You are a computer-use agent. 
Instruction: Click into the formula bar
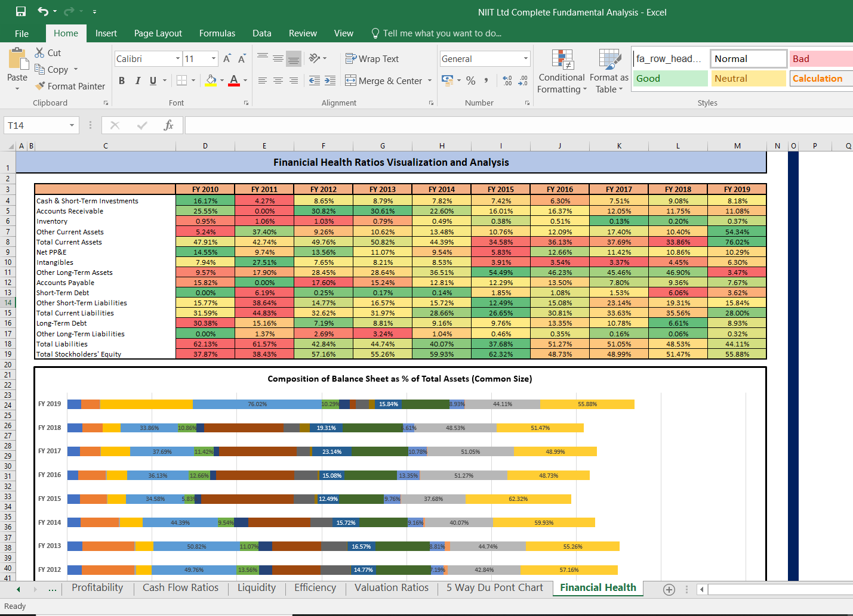tap(519, 125)
